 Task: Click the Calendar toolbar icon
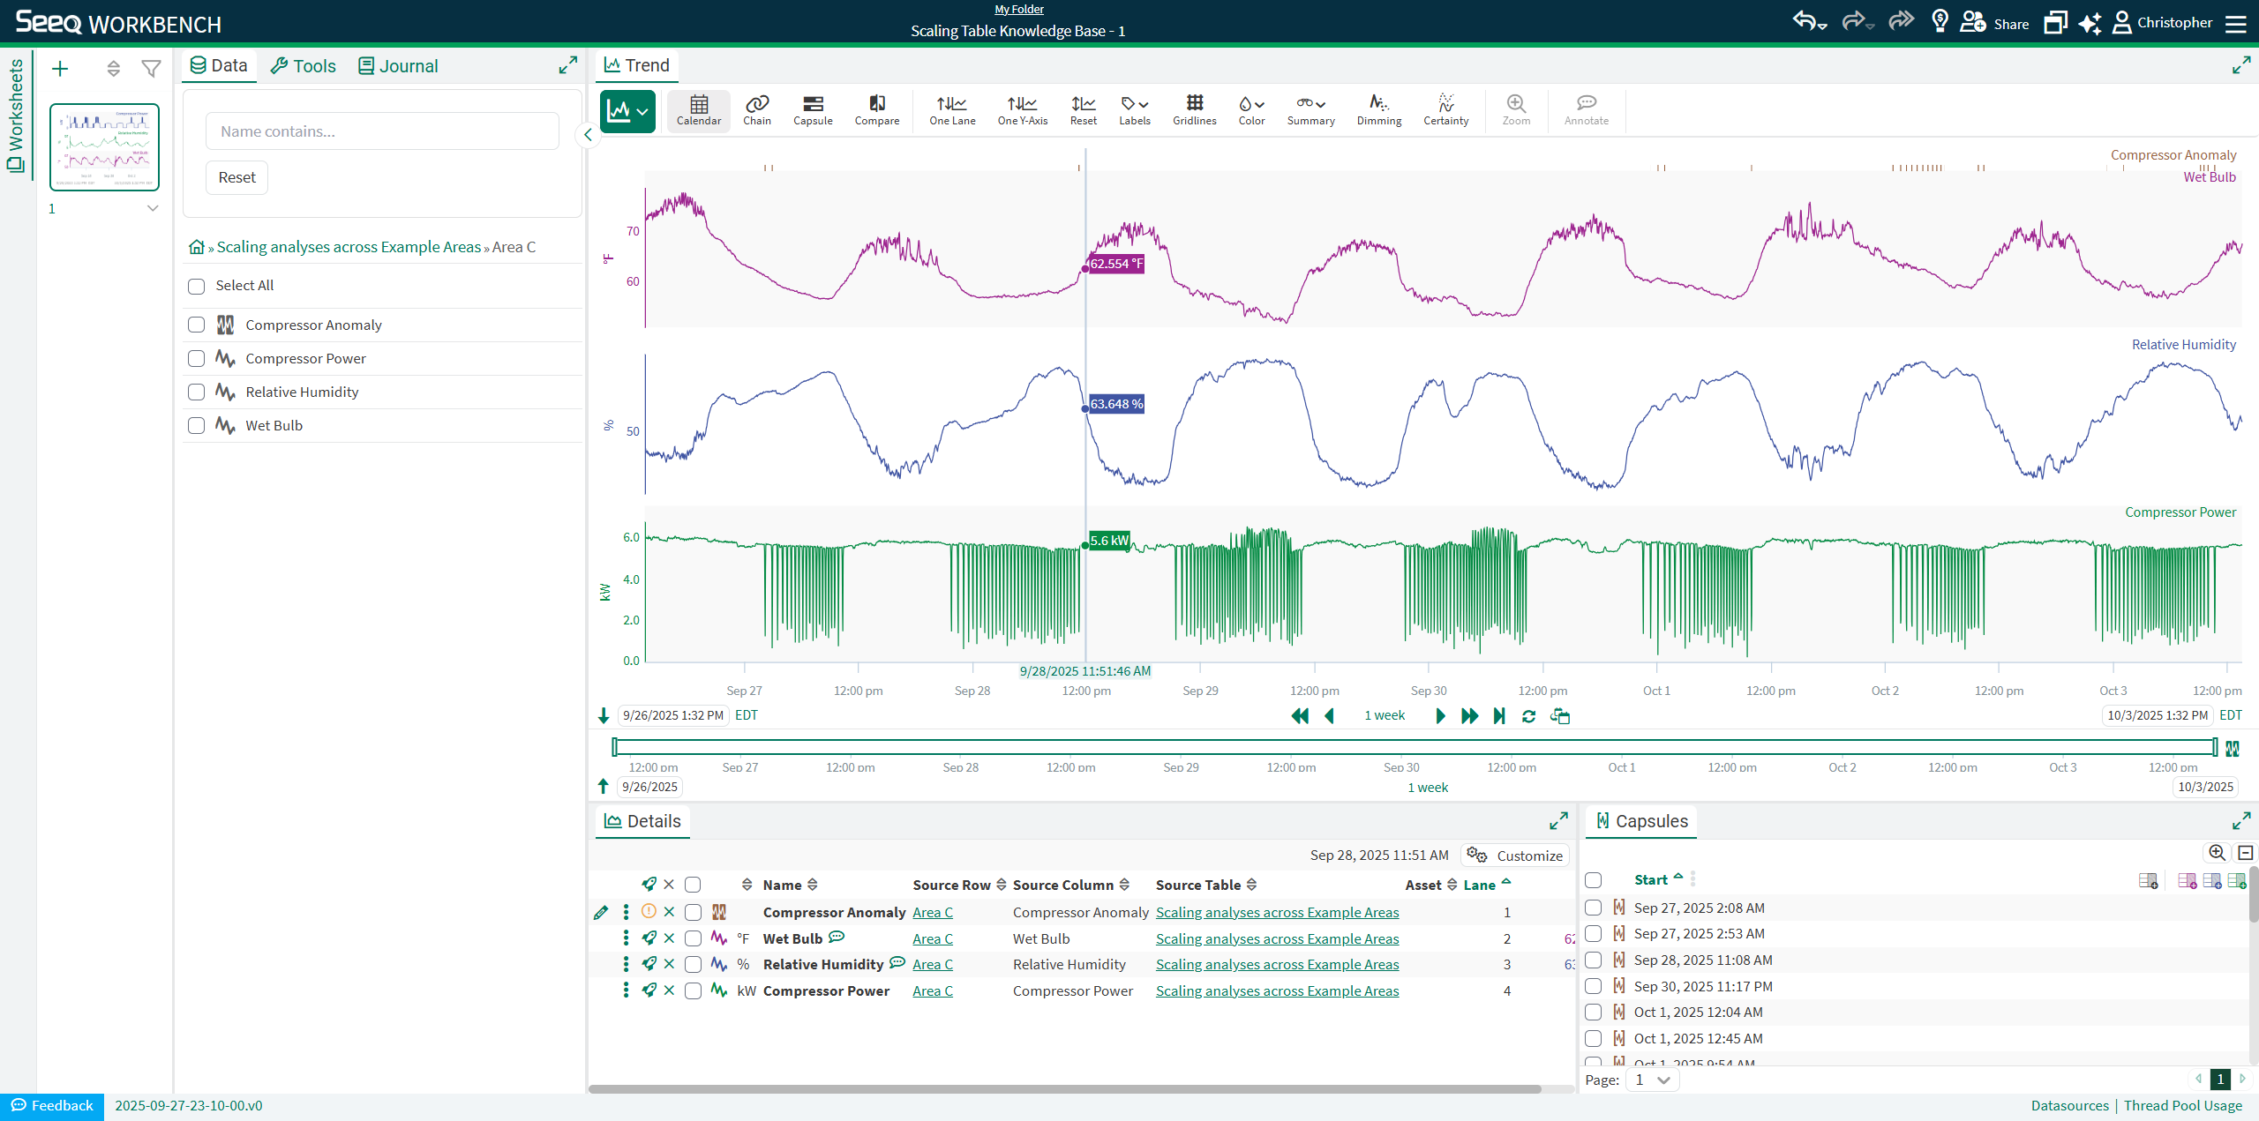pyautogui.click(x=698, y=110)
